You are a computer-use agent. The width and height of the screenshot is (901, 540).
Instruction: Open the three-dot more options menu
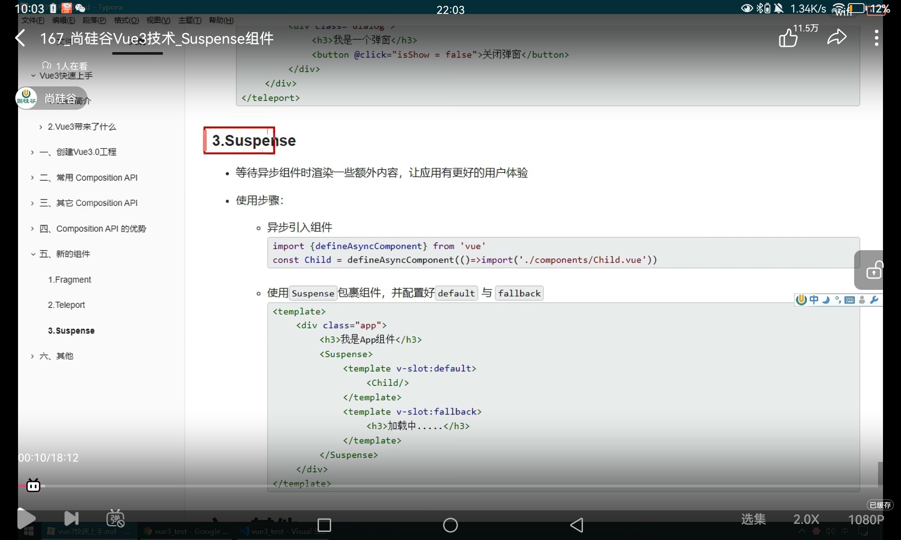click(876, 38)
